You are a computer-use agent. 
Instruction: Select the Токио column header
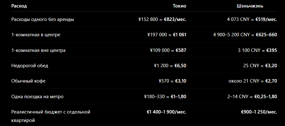coord(179,6)
